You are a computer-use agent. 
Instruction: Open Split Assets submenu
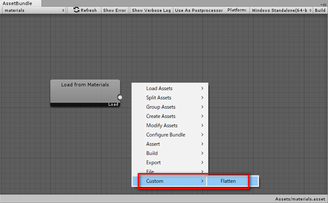pos(170,98)
